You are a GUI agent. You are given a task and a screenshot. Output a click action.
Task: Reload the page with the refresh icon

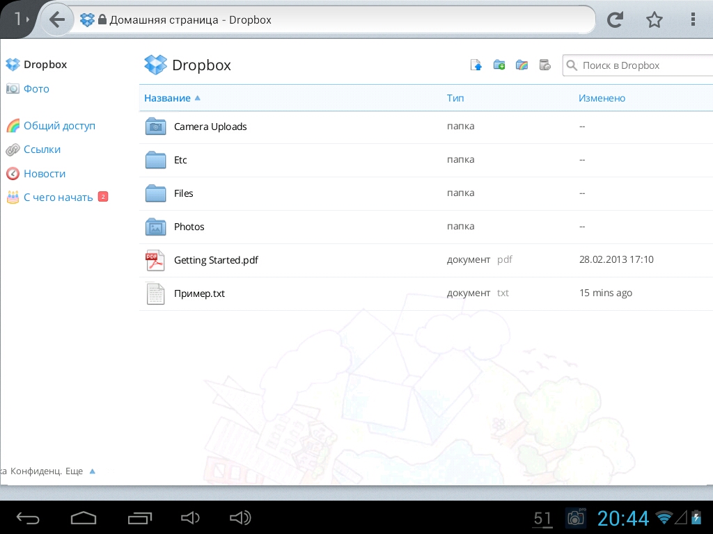coord(615,19)
